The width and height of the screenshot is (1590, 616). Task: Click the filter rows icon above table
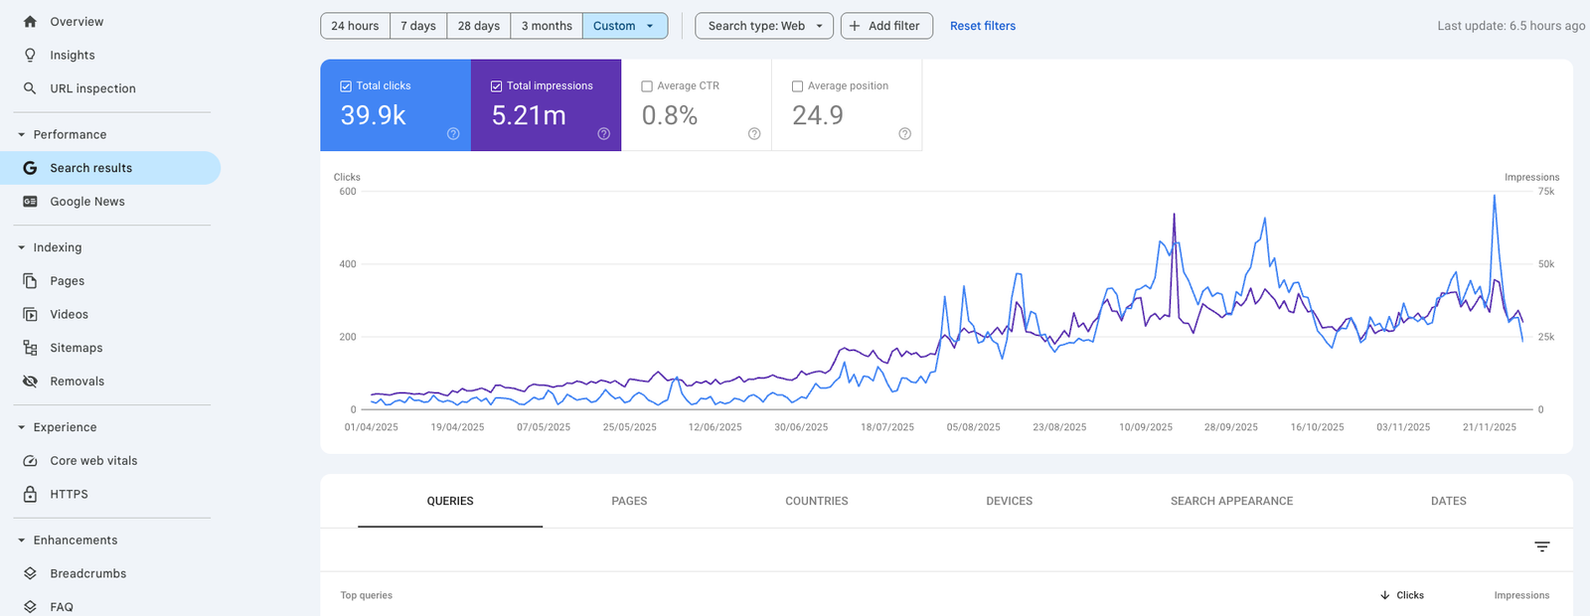click(1541, 547)
